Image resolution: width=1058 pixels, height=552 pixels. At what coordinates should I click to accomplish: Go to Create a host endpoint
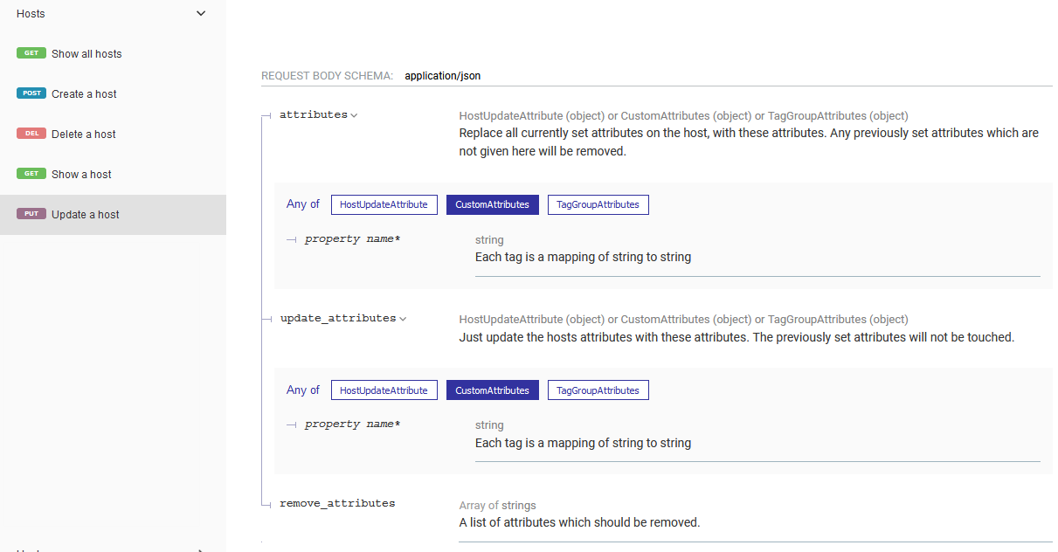(84, 94)
